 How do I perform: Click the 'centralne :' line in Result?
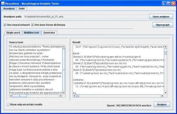click(79, 80)
